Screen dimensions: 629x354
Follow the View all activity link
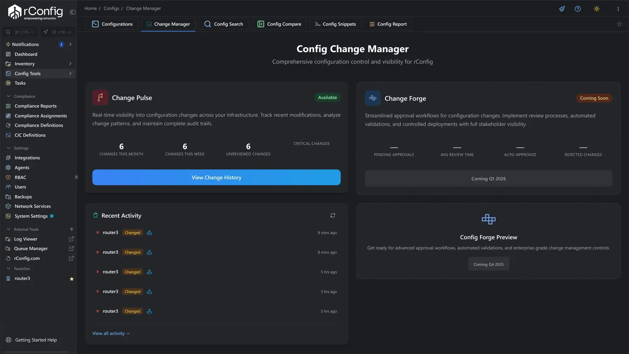[111, 333]
